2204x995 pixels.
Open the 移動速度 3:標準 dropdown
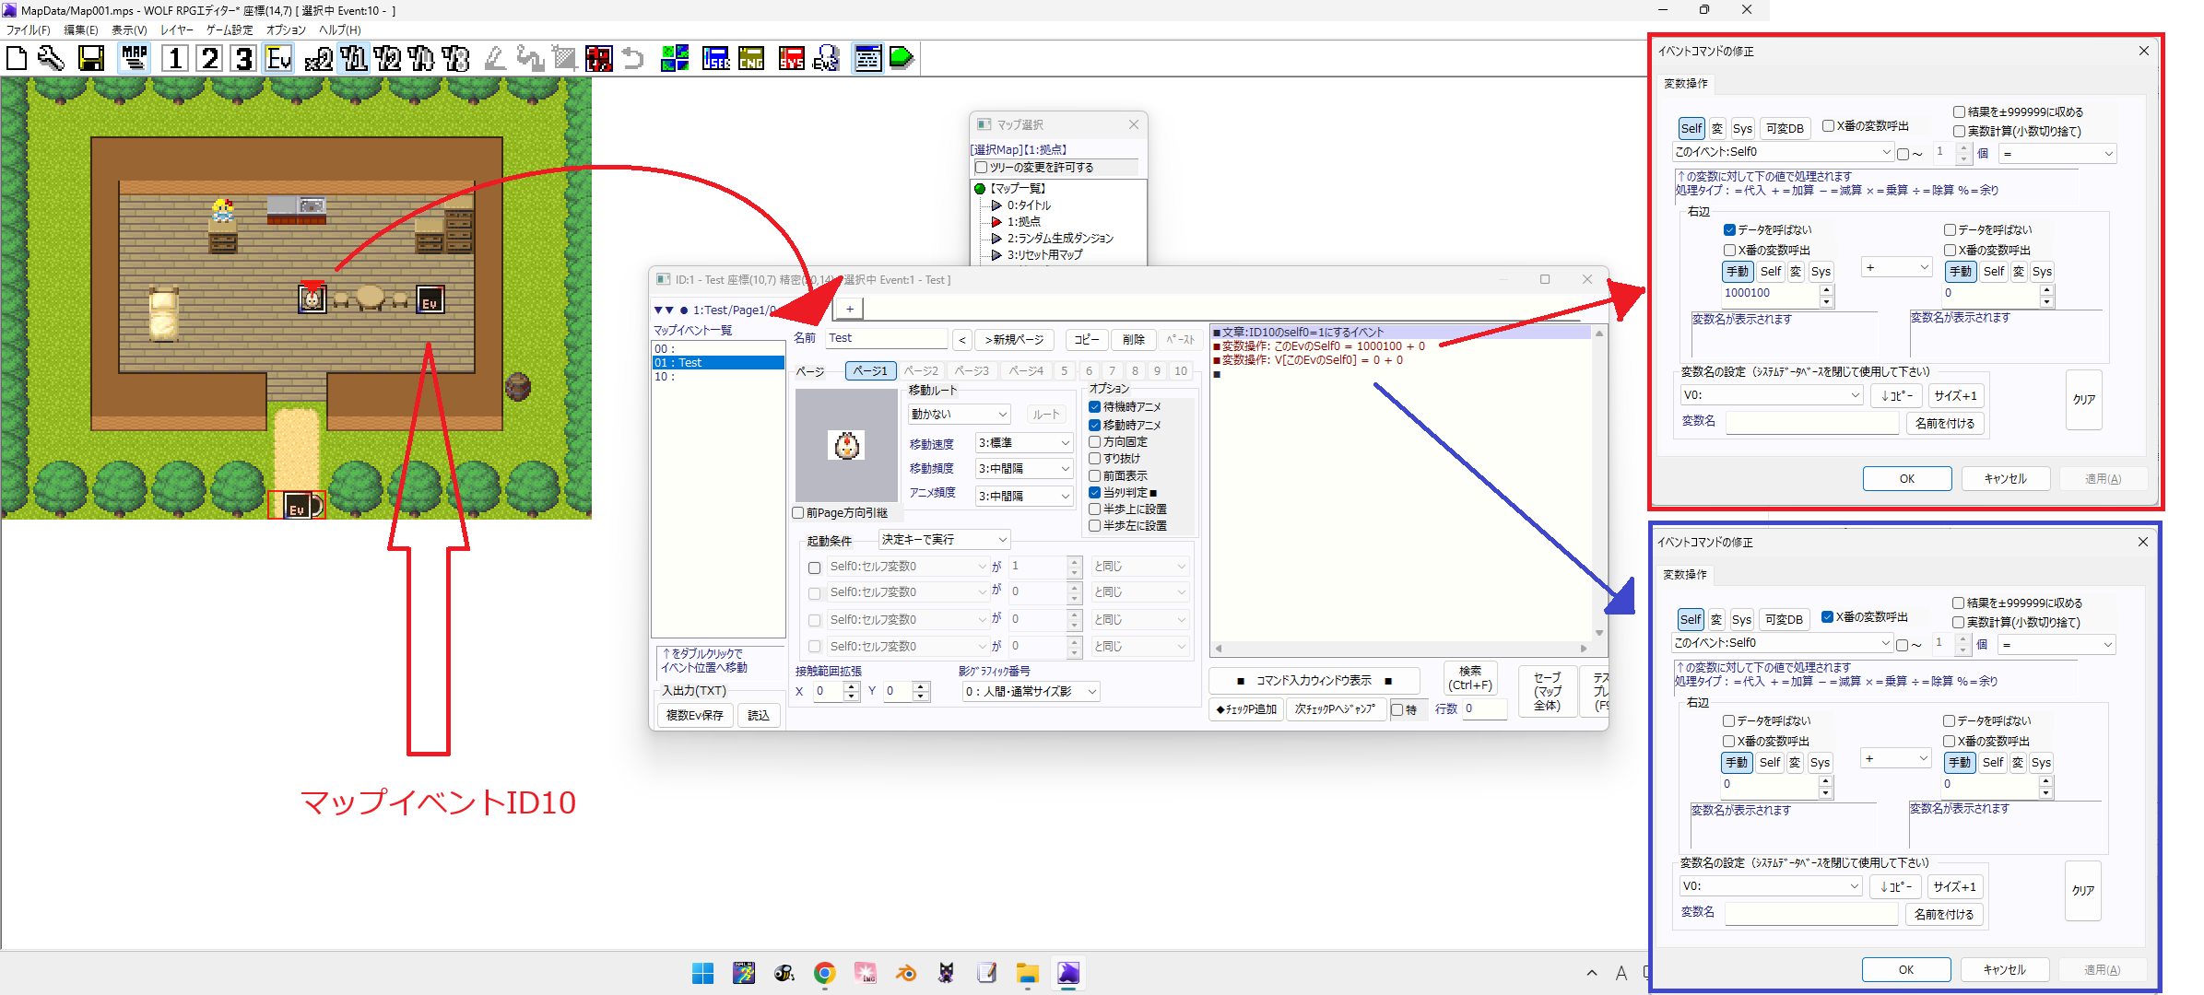(x=1025, y=443)
